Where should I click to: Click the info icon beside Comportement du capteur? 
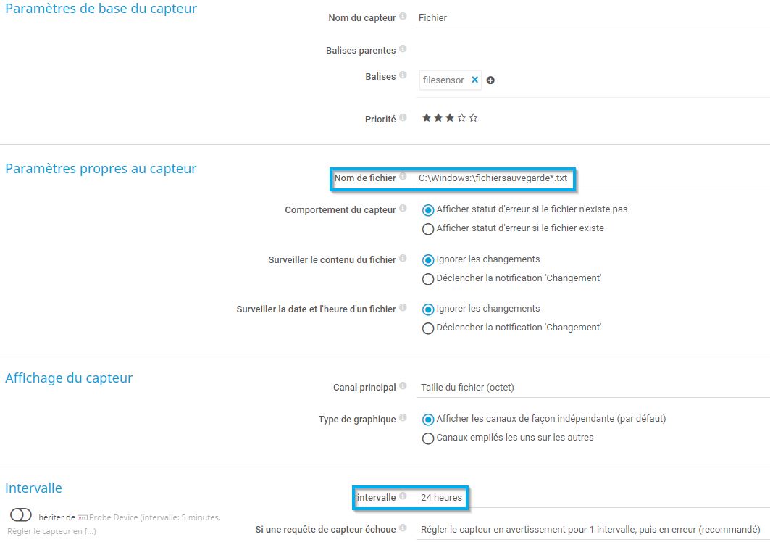pos(403,209)
